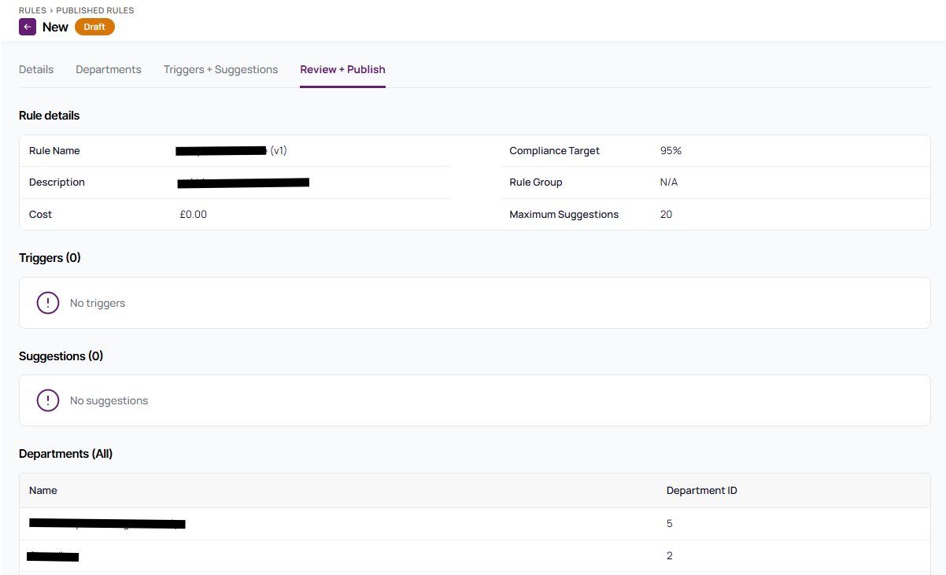Click department ID 5 cell
This screenshot has height=575, width=946.
point(670,523)
